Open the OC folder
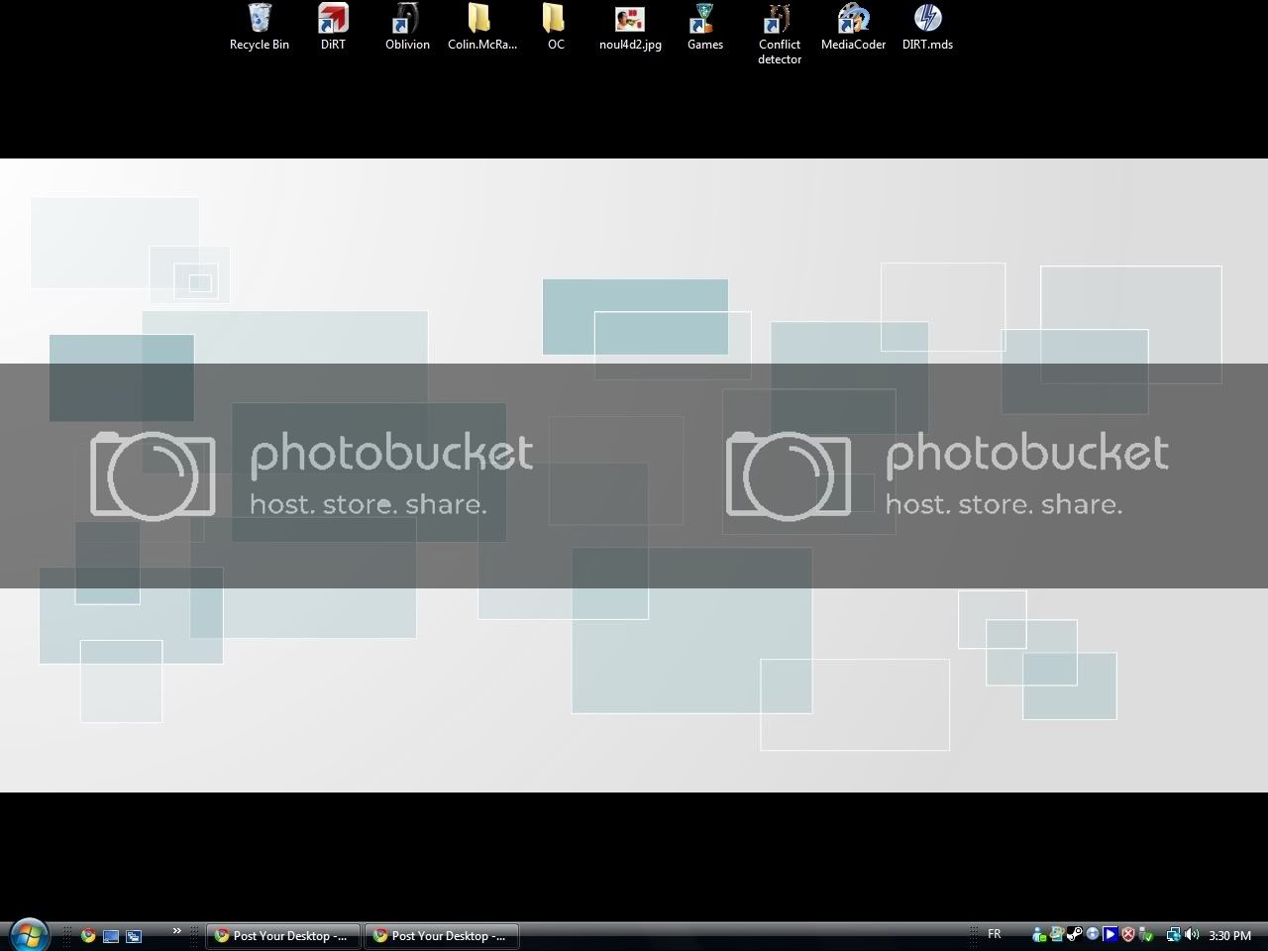Screen dimensions: 1268x951 point(556,27)
